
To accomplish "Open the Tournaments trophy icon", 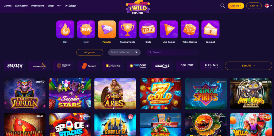I will tap(127, 29).
